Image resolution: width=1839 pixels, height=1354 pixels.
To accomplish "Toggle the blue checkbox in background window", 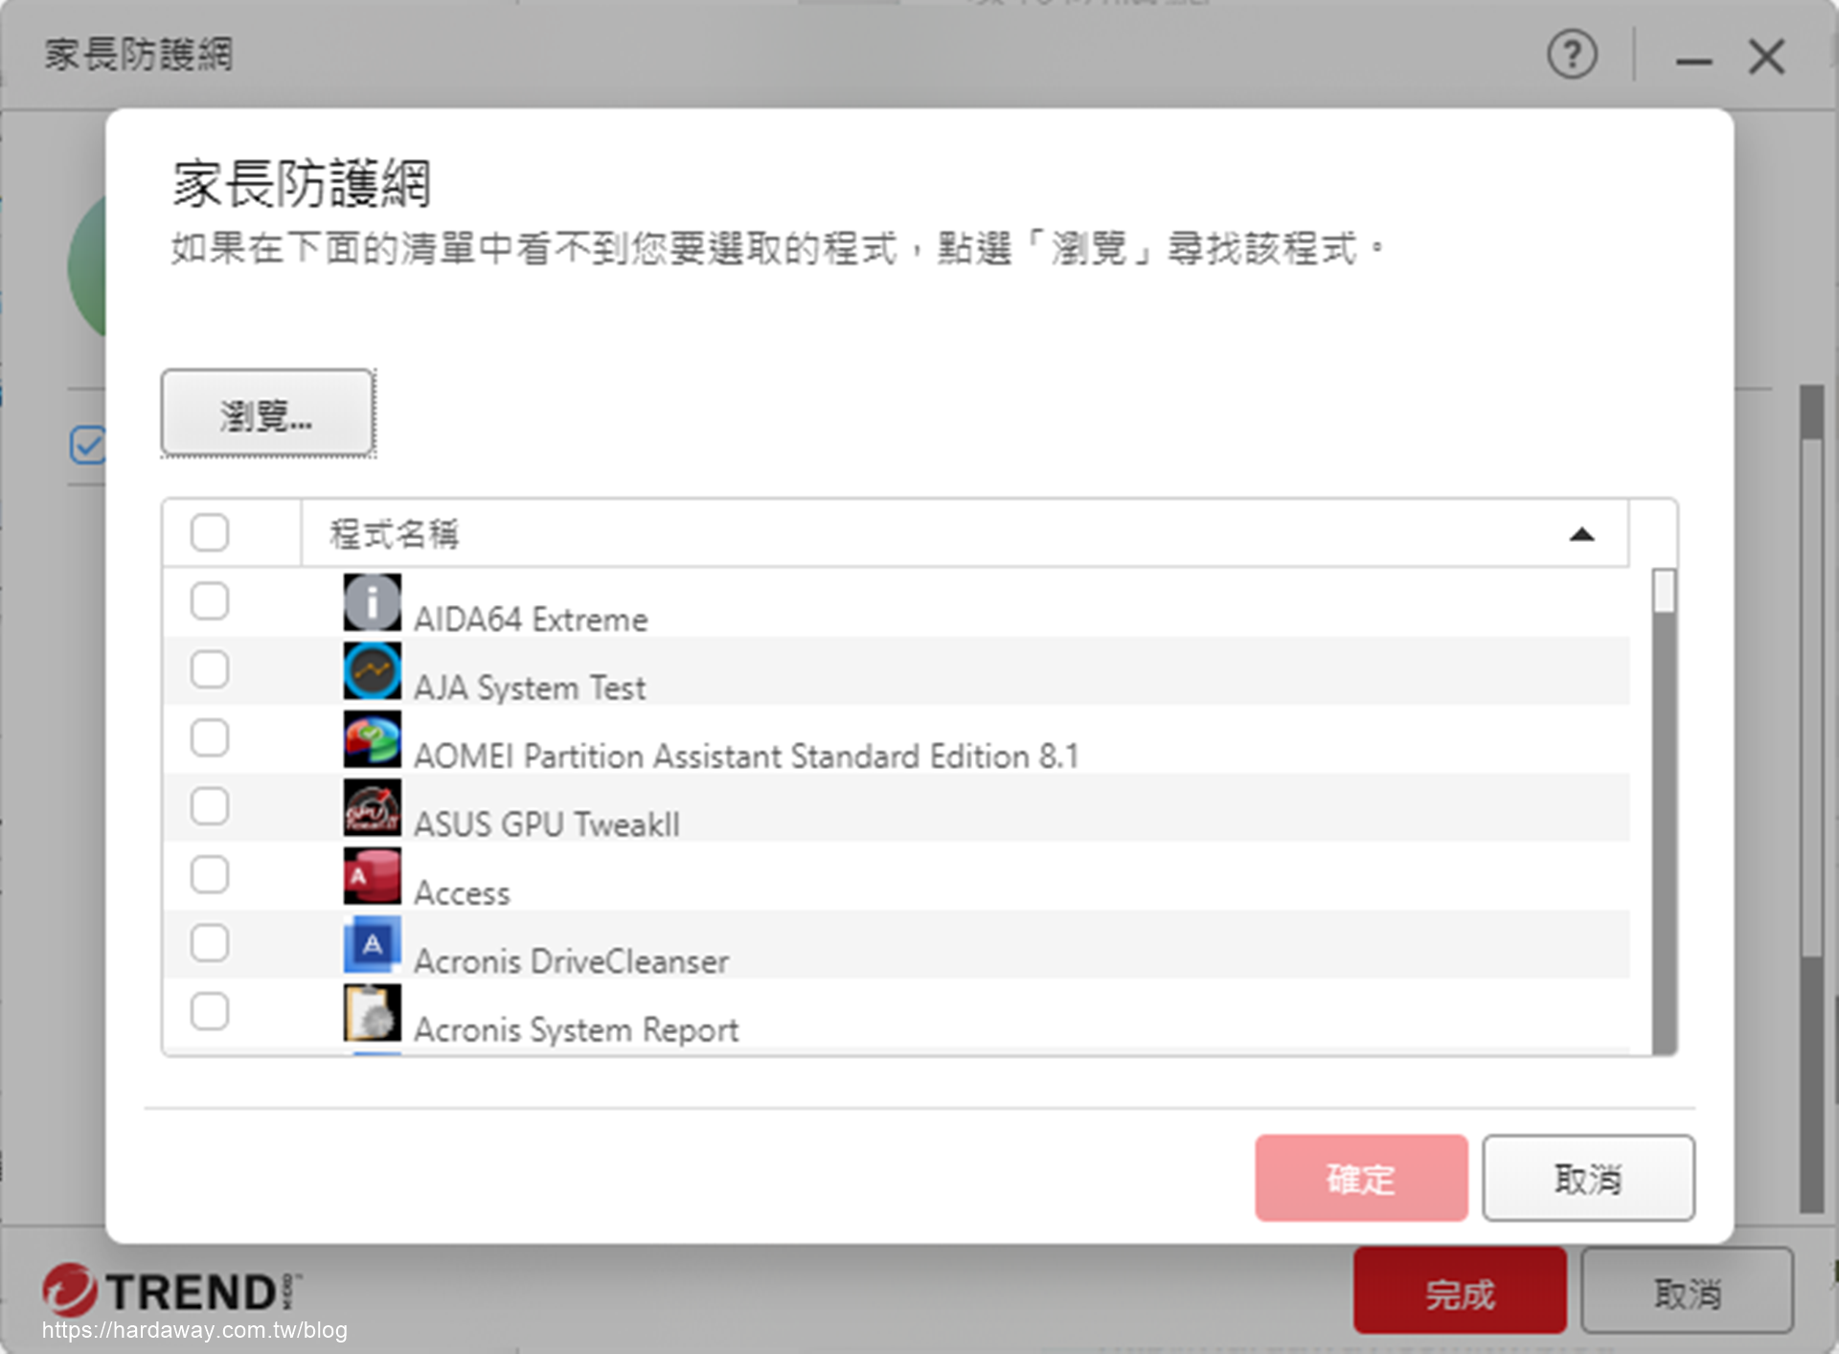I will 87,445.
